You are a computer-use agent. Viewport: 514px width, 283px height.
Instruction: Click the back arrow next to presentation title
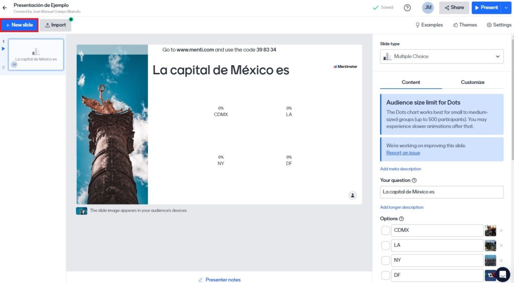pyautogui.click(x=5, y=8)
